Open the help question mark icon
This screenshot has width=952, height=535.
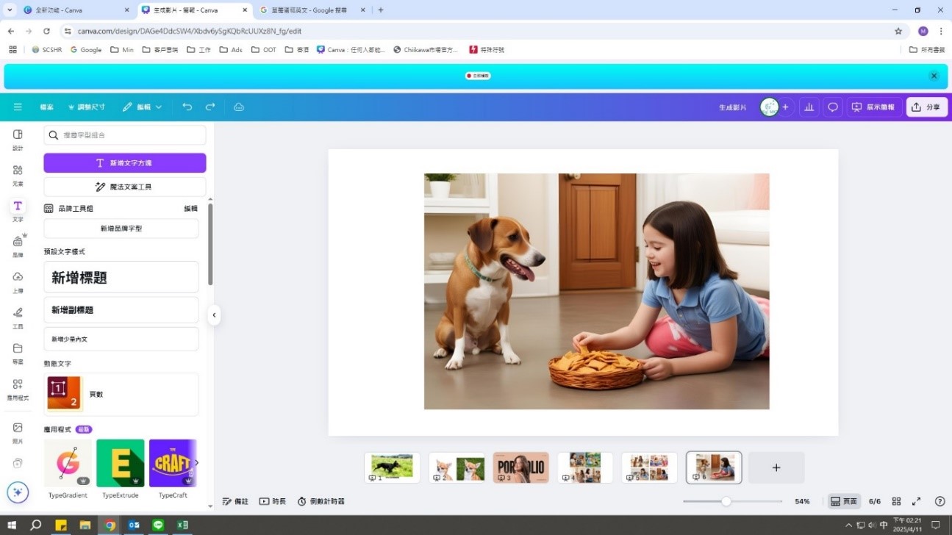[x=940, y=501]
